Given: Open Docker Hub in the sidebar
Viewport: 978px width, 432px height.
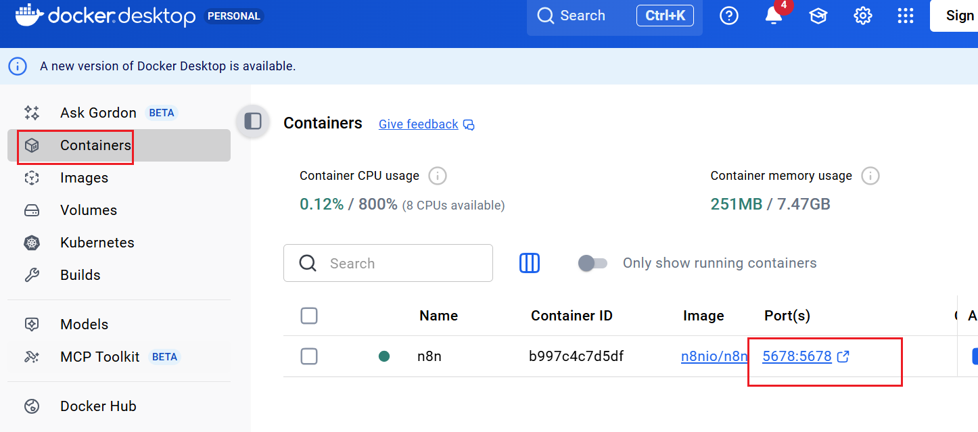Looking at the screenshot, I should (x=119, y=406).
